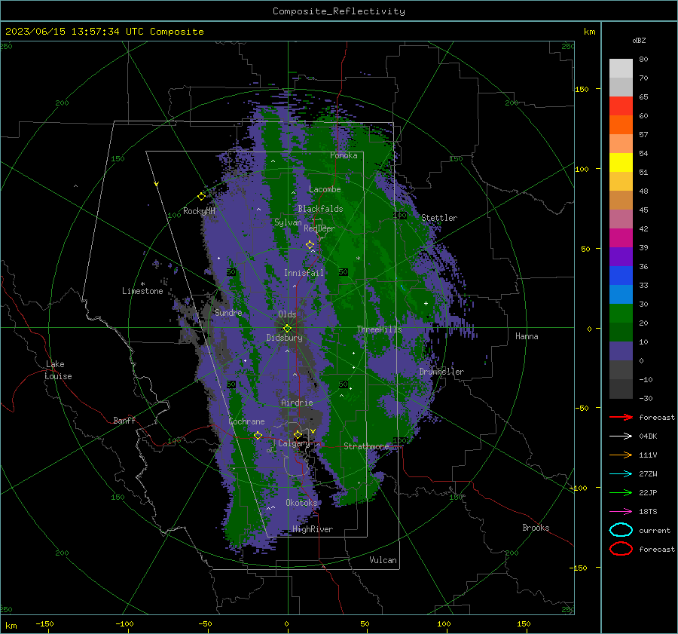Viewport: 678px width, 634px height.
Task: Pick the violet swatch between 39 and 36 dBZ
Action: coord(621,256)
